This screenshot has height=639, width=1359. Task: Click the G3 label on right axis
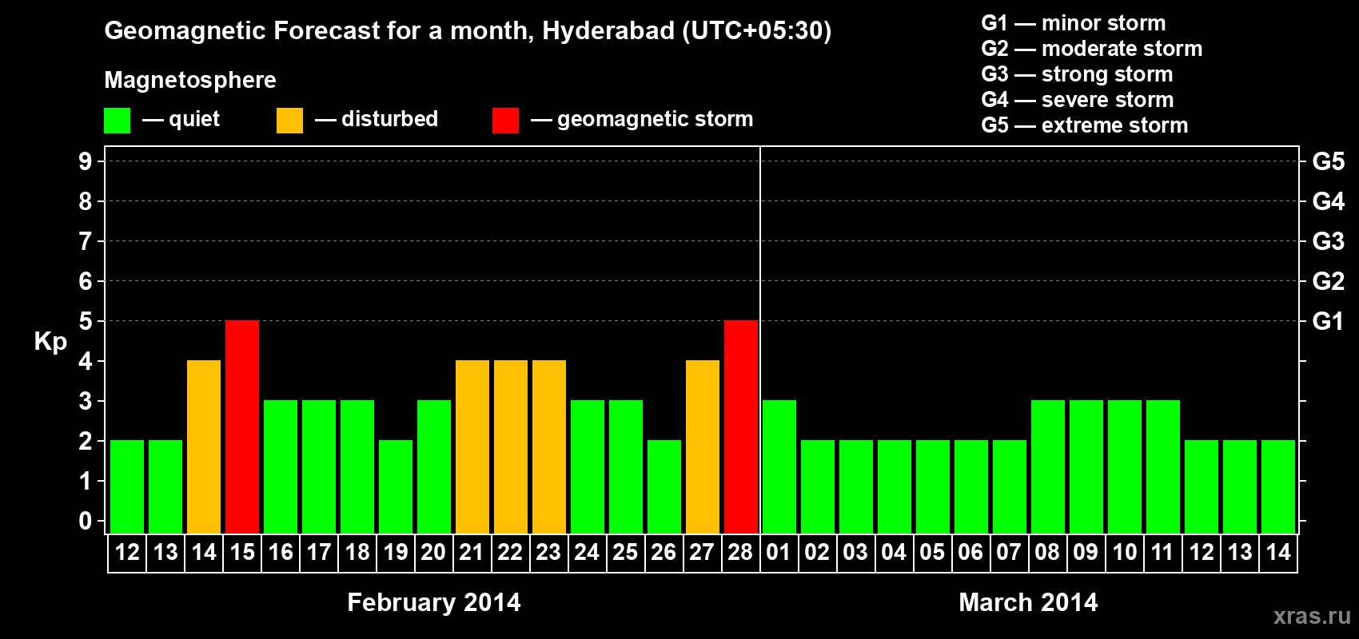point(1329,241)
